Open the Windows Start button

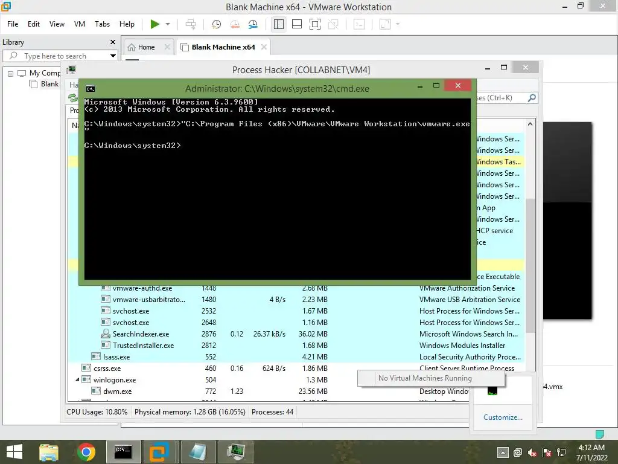click(x=14, y=452)
